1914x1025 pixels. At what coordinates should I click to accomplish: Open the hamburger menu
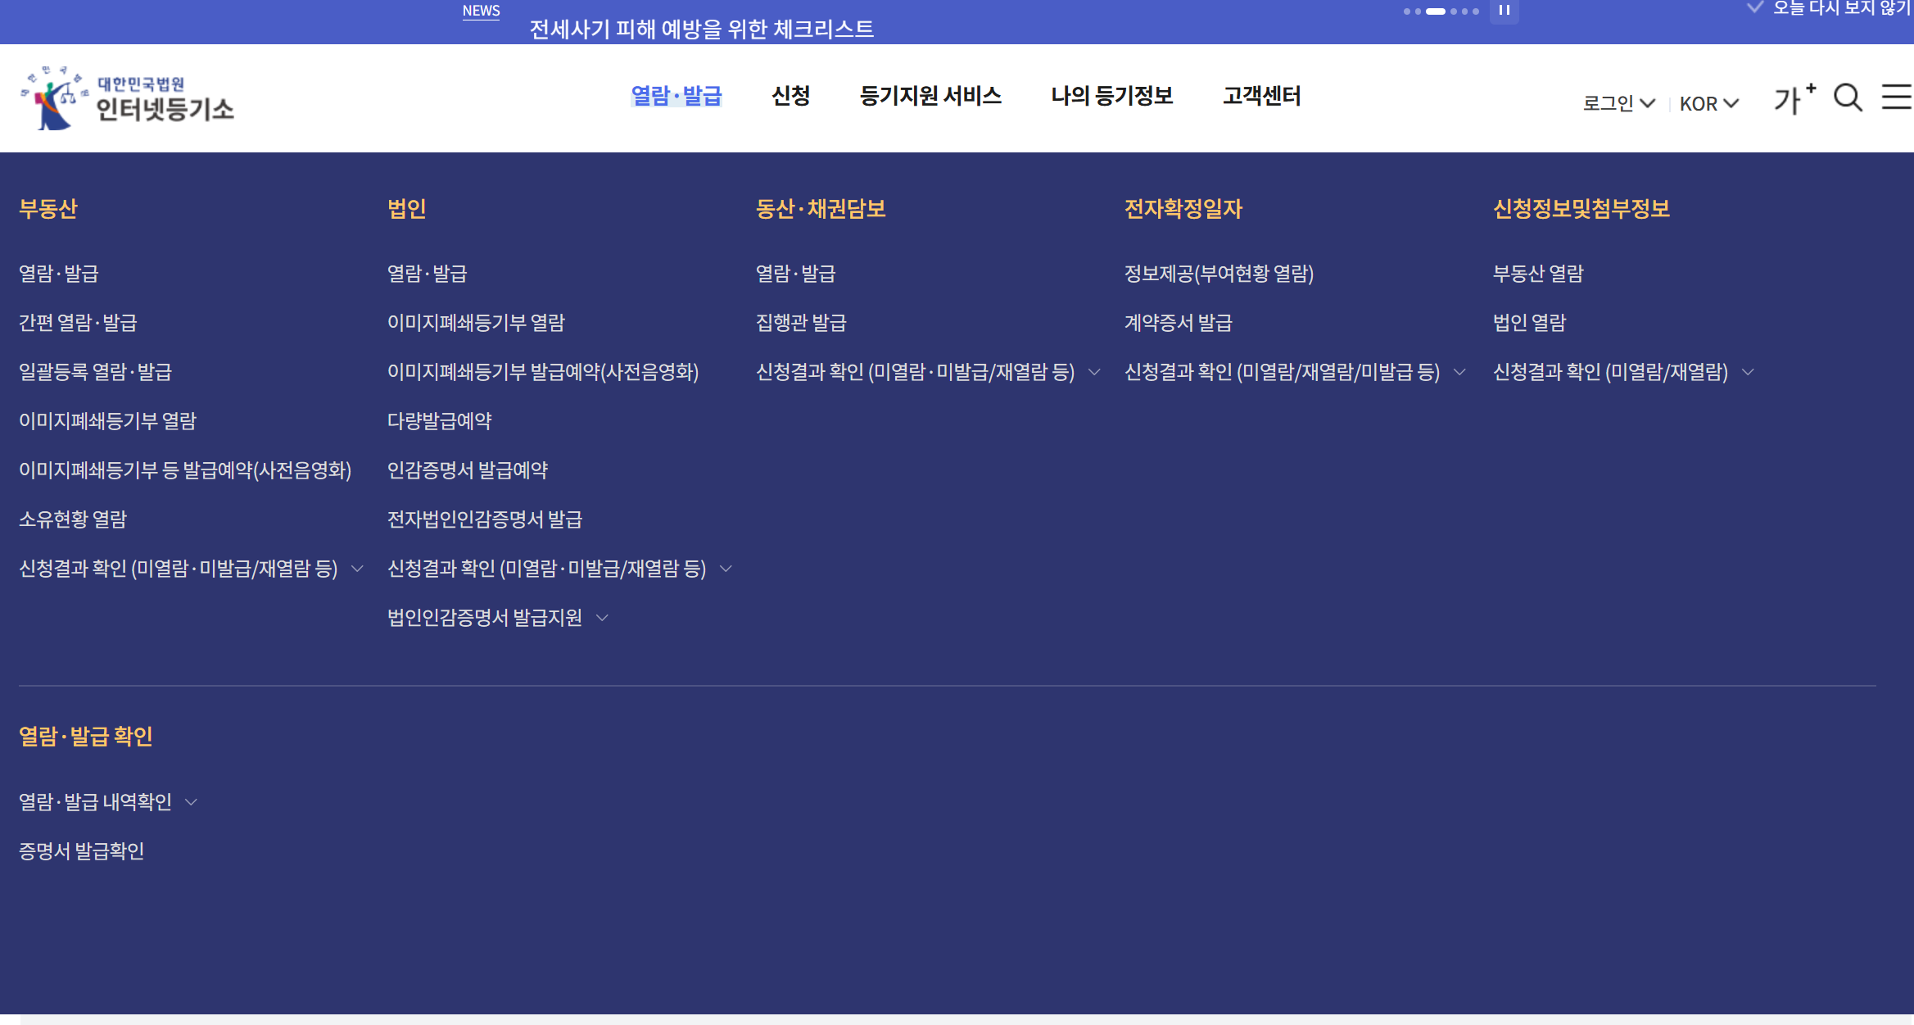pos(1896,98)
